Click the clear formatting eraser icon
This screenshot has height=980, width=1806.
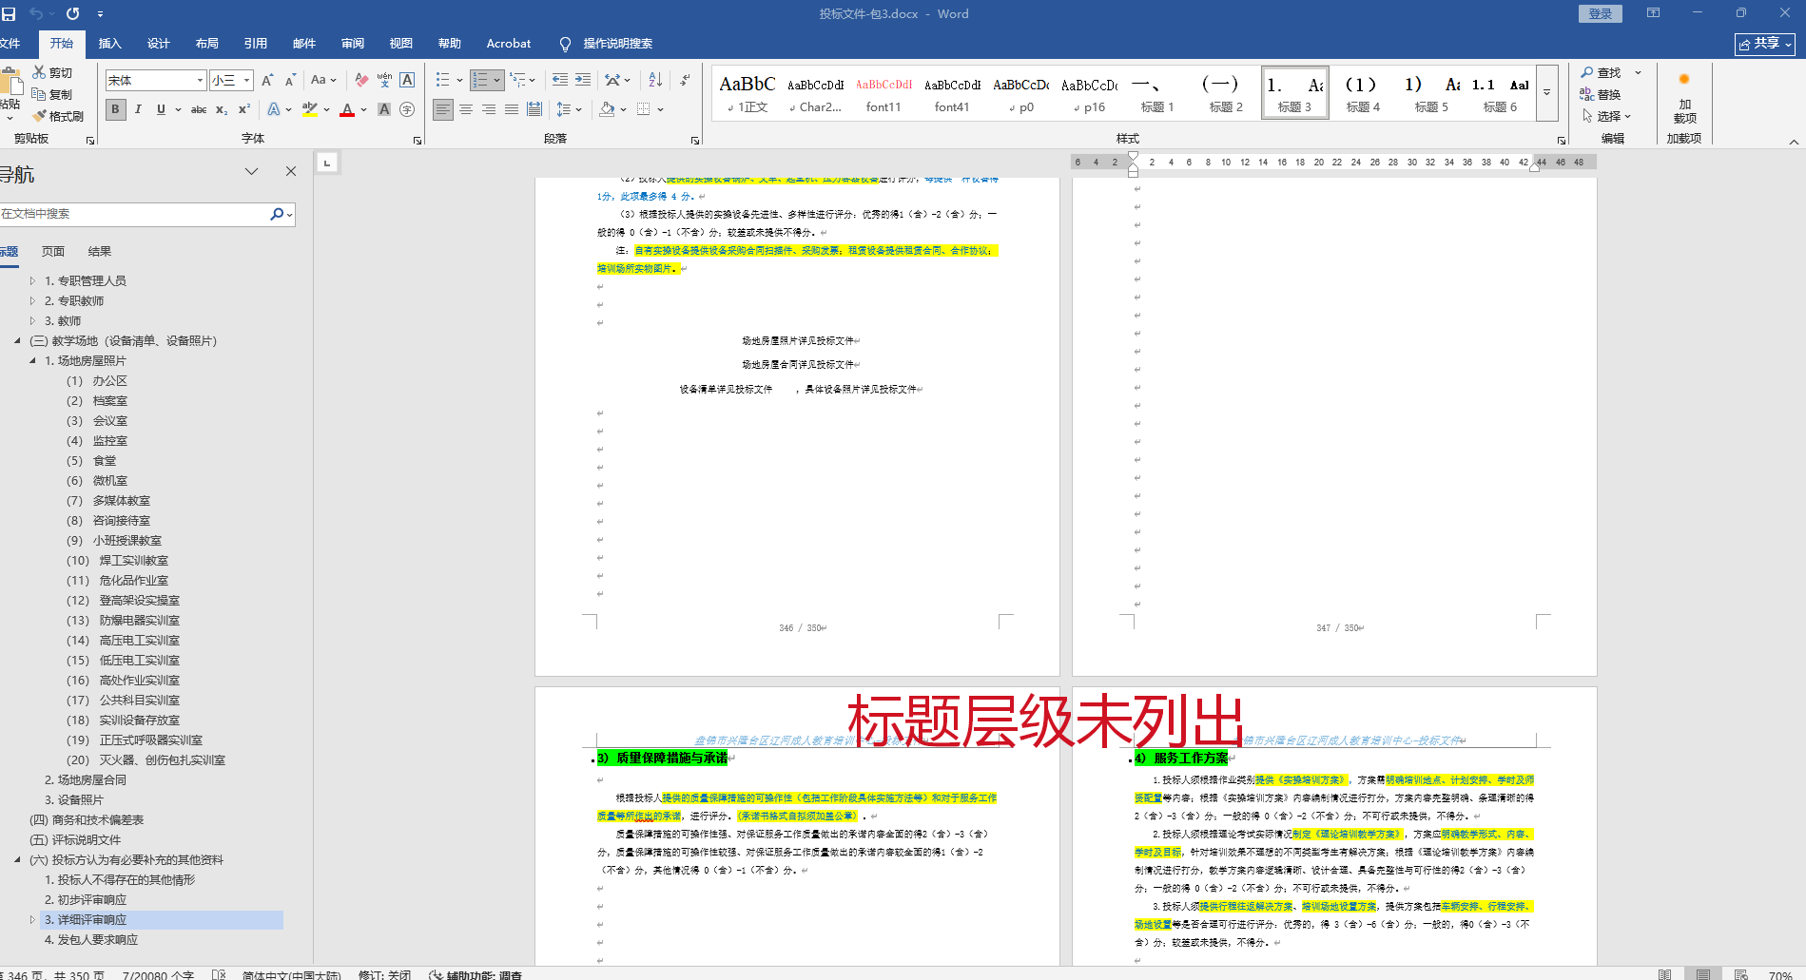tap(361, 80)
